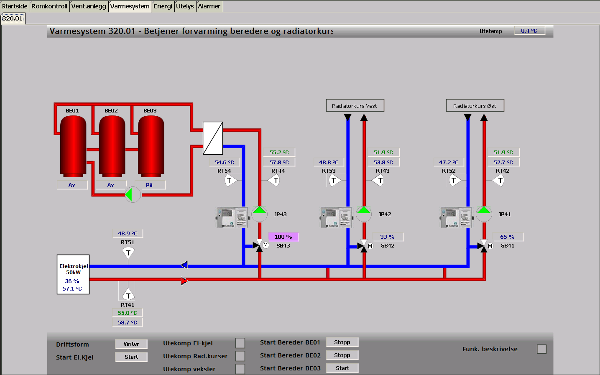Select the bereder circulation pump with green arrow
This screenshot has height=375, width=600.
click(133, 194)
